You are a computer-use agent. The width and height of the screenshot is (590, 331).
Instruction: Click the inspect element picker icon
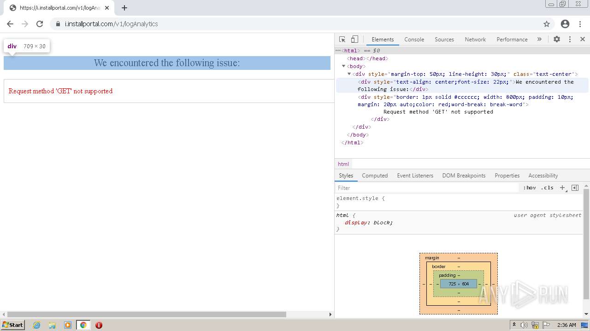tap(342, 40)
